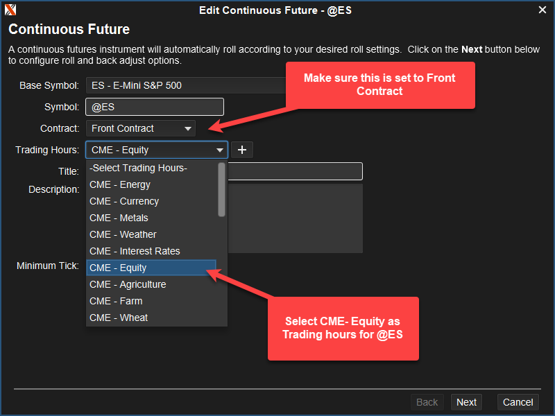This screenshot has width=555, height=416.
Task: Select the CME - Weather option
Action: (x=123, y=234)
